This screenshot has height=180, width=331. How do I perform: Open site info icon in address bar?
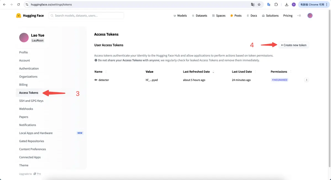27,5
